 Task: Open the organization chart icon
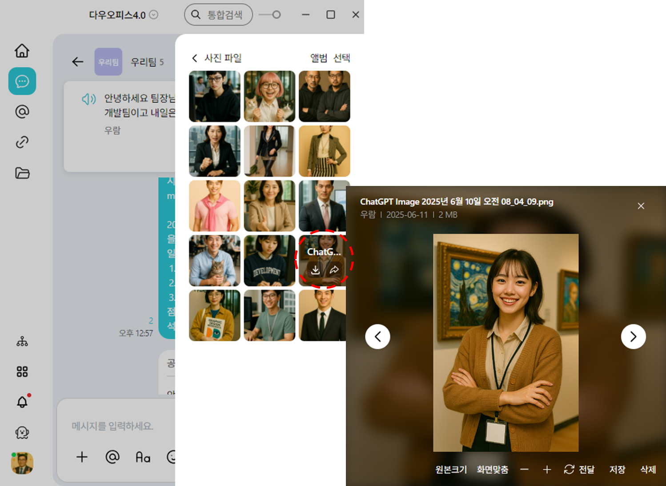22,341
